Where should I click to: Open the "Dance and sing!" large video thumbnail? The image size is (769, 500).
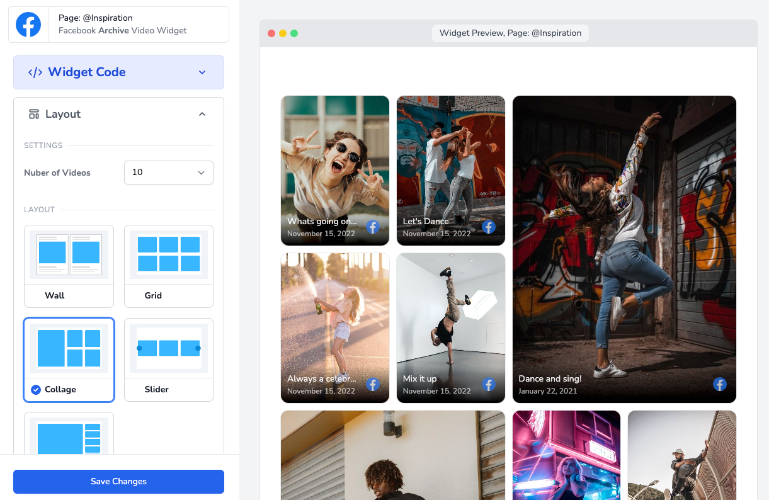(624, 249)
